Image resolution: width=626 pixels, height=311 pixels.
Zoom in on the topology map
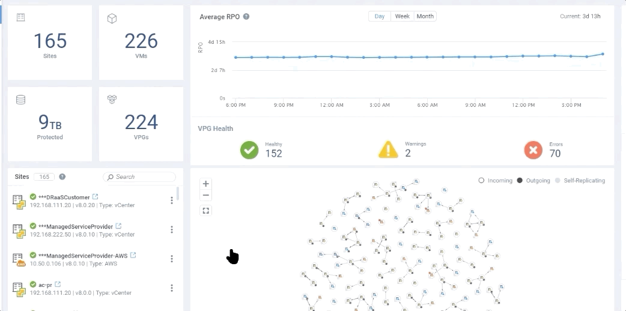(x=205, y=184)
